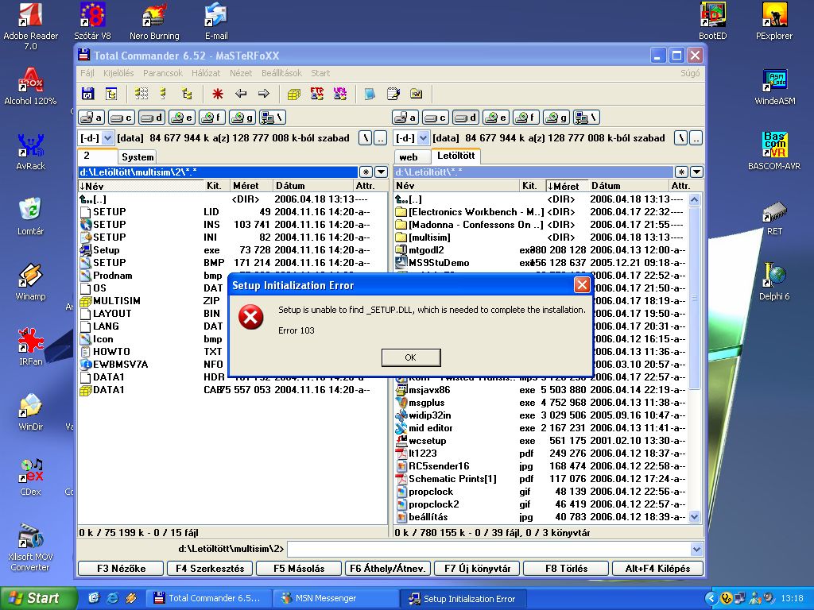The height and width of the screenshot is (610, 814).
Task: Sort left panel by Dátum column
Action: (x=312, y=186)
